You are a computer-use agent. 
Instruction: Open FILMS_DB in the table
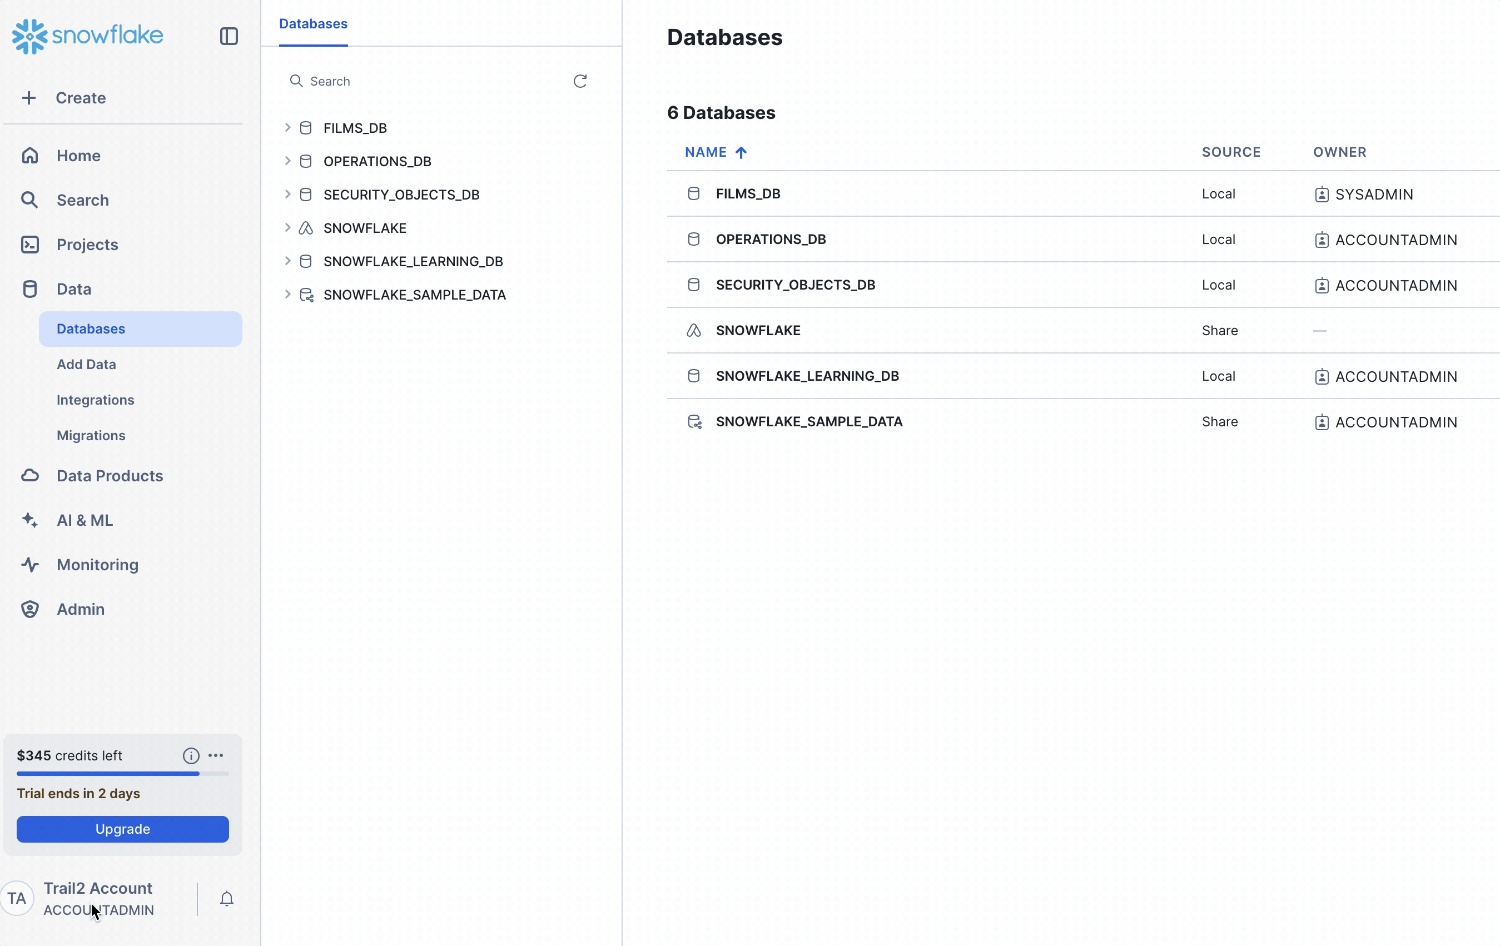click(x=748, y=193)
